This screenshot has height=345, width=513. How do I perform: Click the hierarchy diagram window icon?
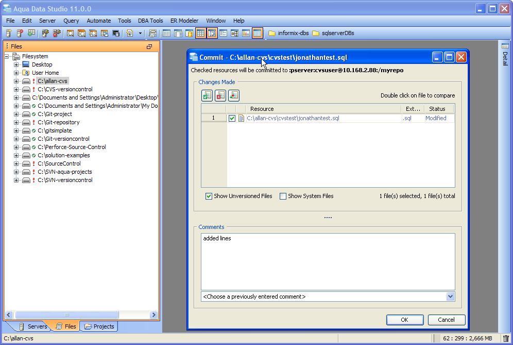point(234,33)
